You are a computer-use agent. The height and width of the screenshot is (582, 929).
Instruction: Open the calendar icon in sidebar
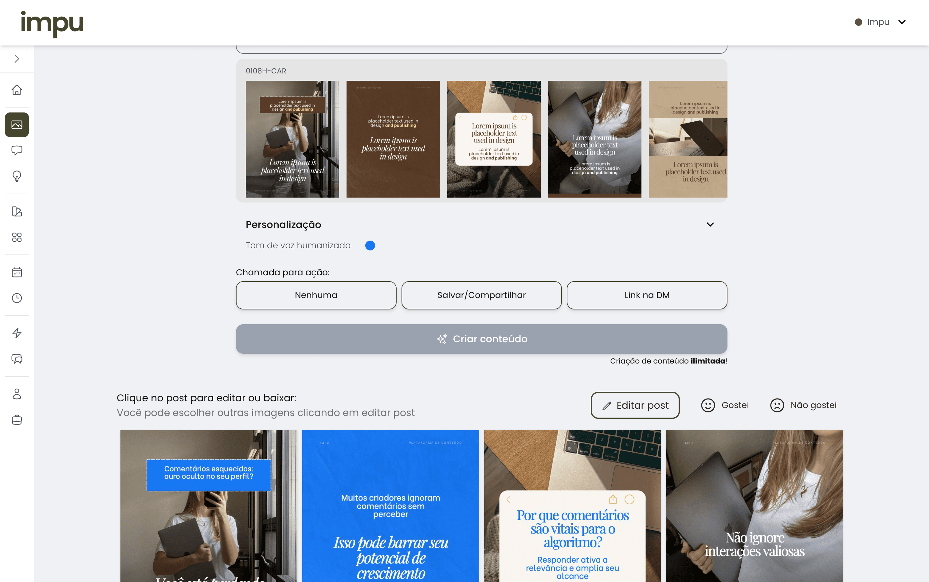17,272
